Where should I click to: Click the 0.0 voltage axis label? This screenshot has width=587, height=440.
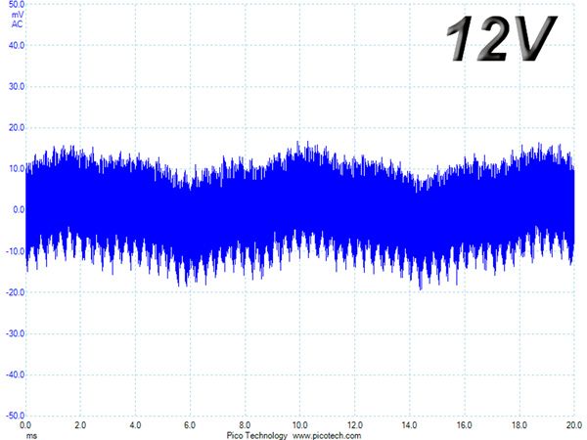tap(19, 209)
